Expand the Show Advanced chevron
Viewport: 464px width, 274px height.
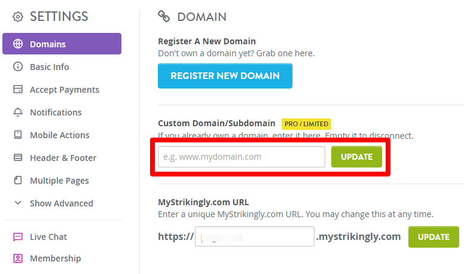(18, 203)
